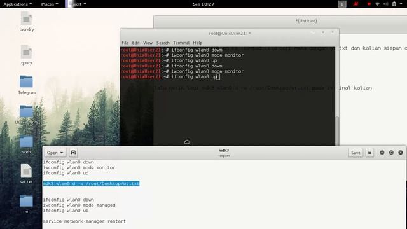
Task: Open the terminal View menu
Action: [x=148, y=43]
